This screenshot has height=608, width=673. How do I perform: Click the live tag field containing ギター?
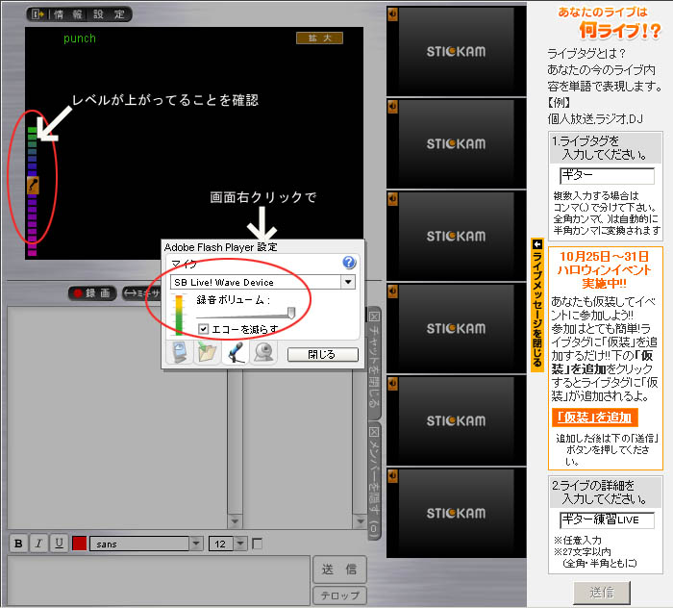click(x=607, y=175)
